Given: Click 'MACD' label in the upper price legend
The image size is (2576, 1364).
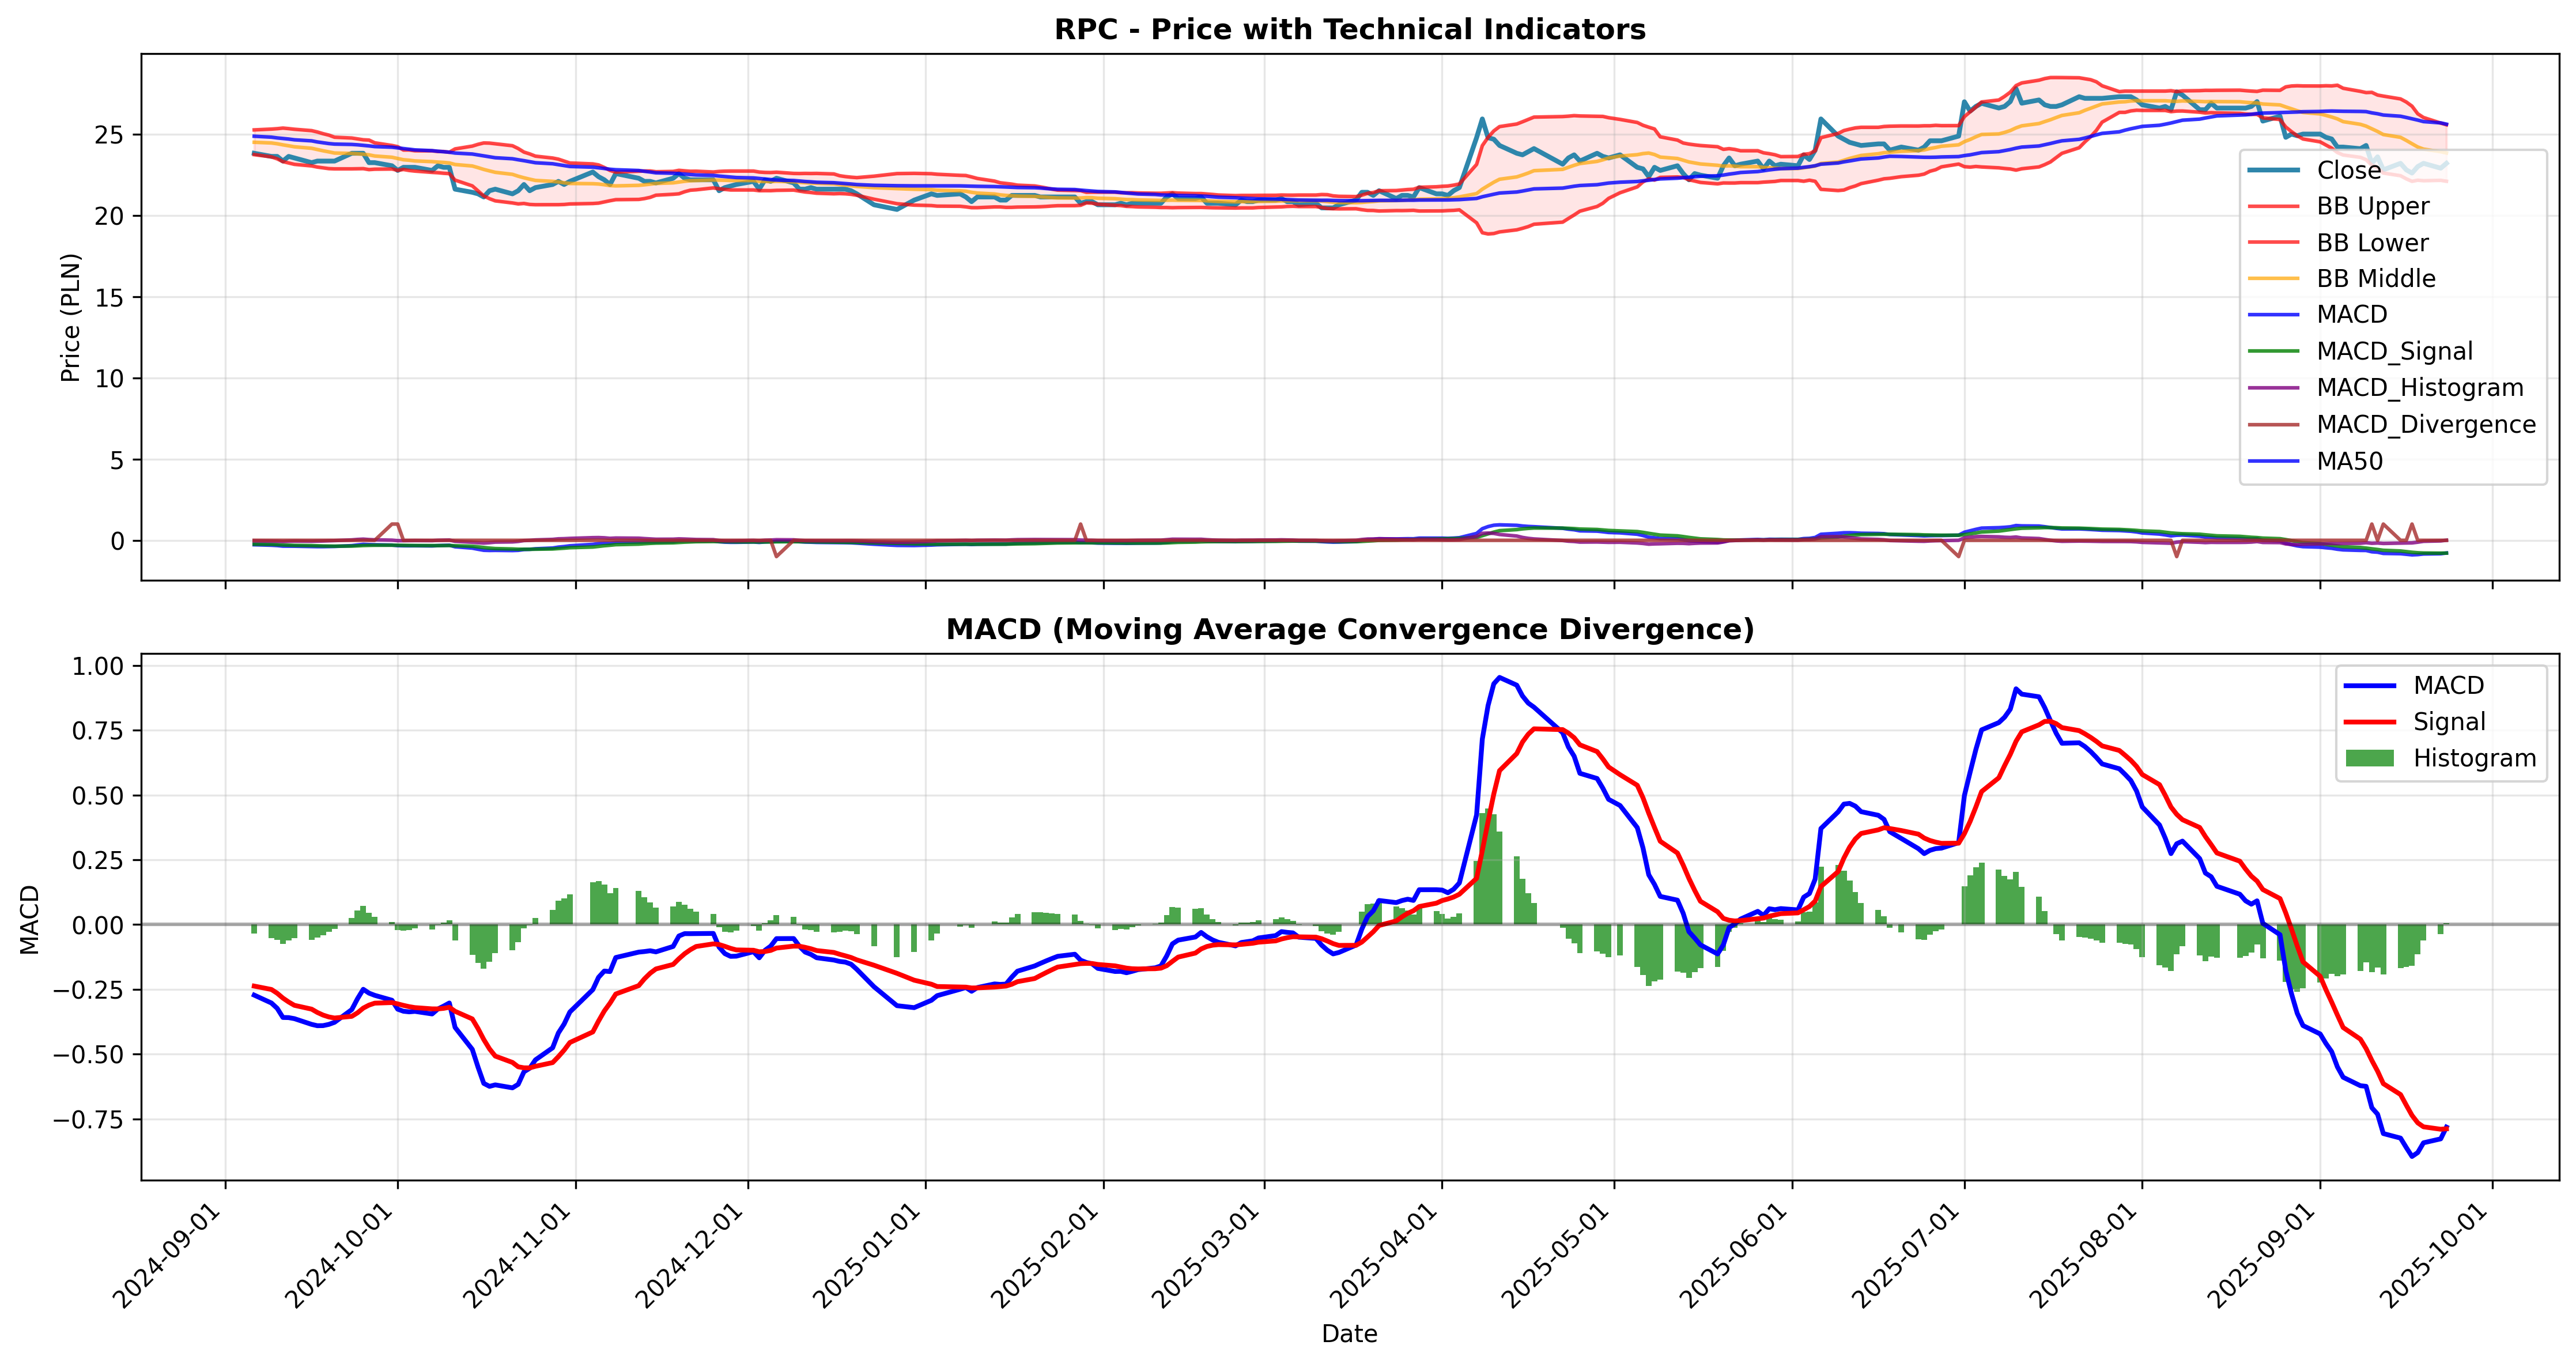Looking at the screenshot, I should tap(2352, 315).
